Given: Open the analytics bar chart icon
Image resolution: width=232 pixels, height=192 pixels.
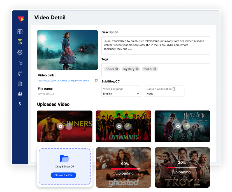Looking at the screenshot, I should (20, 94).
